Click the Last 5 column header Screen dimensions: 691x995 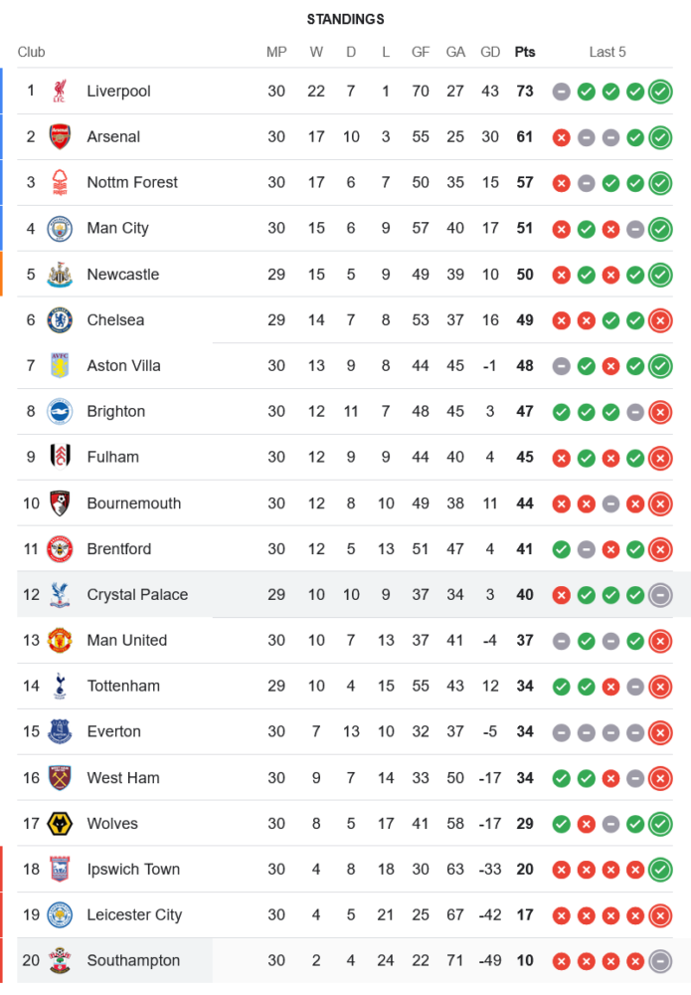click(607, 52)
